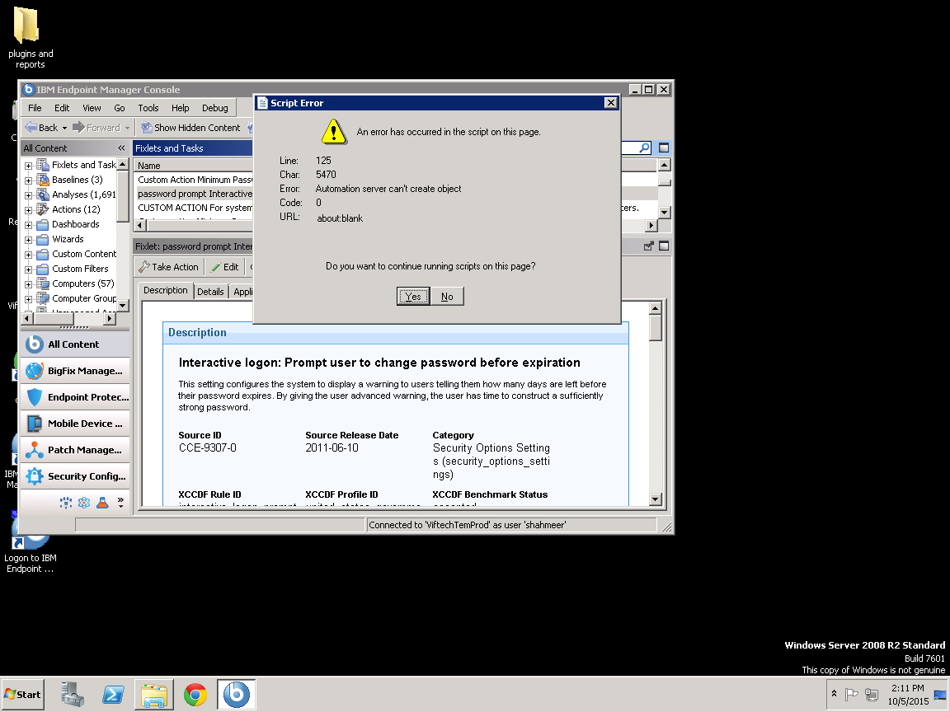Open the Forward history dropdown arrow
950x712 pixels.
click(x=127, y=128)
